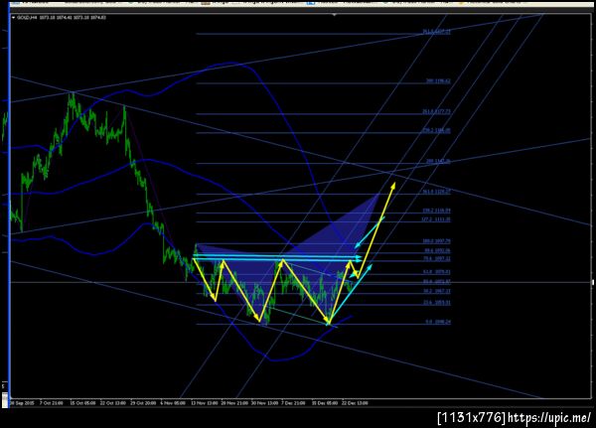The width and height of the screenshot is (596, 428).
Task: Select the 78.6 Fibonacci level label
Action: [x=437, y=259]
